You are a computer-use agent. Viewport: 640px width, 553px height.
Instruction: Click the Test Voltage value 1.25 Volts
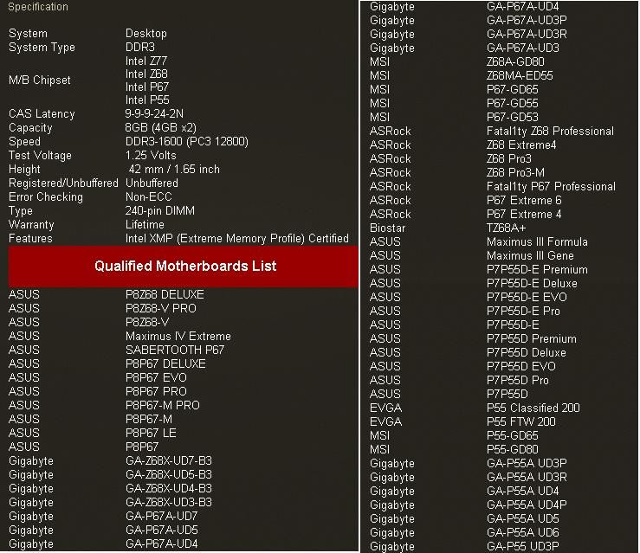point(151,156)
